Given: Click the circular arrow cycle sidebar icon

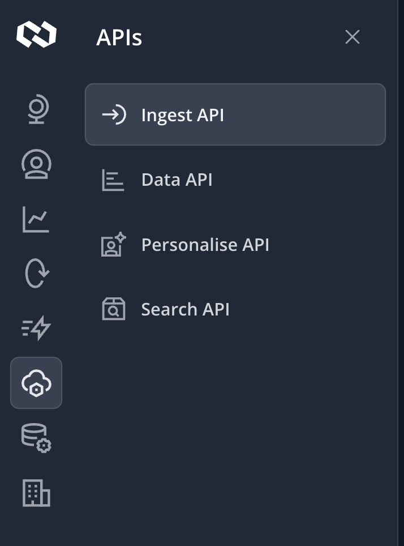Looking at the screenshot, I should click(x=37, y=273).
